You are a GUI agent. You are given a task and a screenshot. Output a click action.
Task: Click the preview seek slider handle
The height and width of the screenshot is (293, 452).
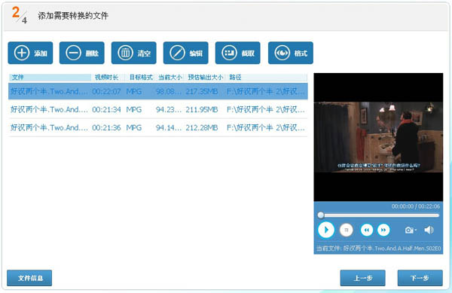(x=321, y=215)
